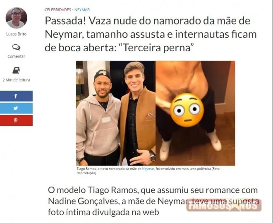Click the photo caption below the image
The height and width of the screenshot is (223, 273).
(148, 171)
